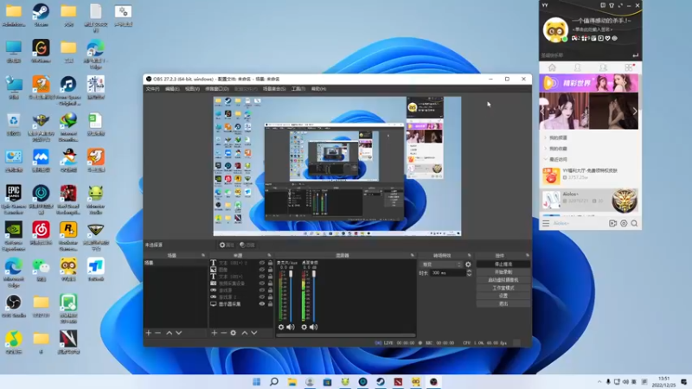Open Mic/Aux audio settings gear
The width and height of the screenshot is (692, 389).
tap(281, 327)
